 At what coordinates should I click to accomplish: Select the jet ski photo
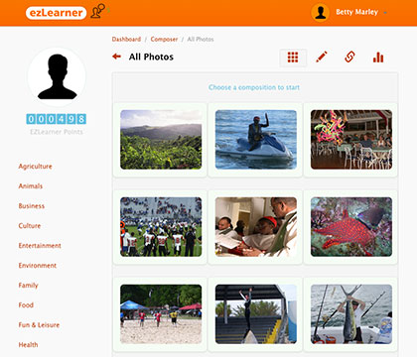point(256,140)
